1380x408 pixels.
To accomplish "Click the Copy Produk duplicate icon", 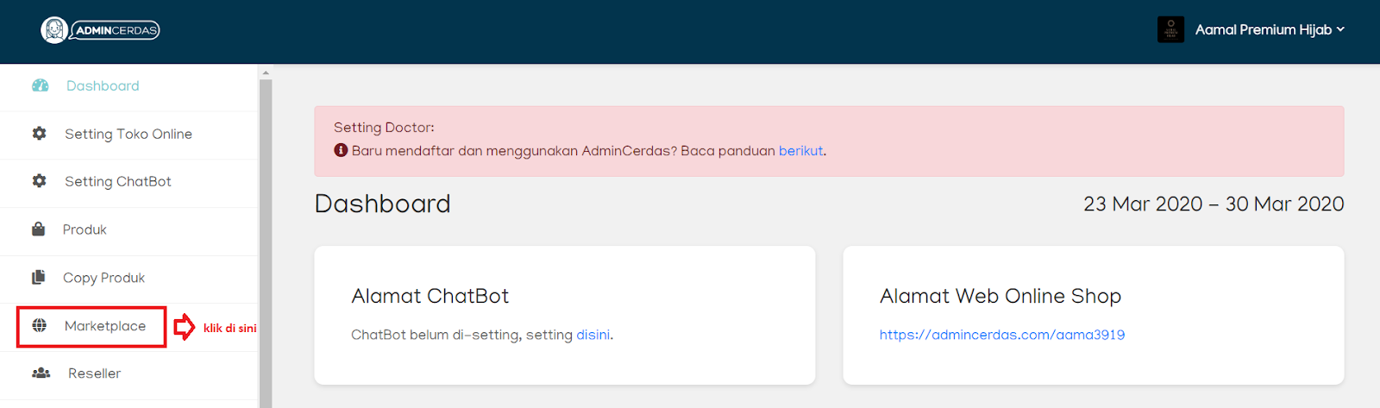I will (x=38, y=278).
